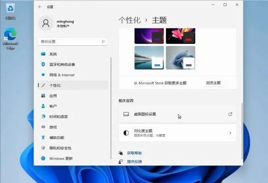
Task: Select the colorful flower dark theme thumbnail
Action: click(180, 36)
